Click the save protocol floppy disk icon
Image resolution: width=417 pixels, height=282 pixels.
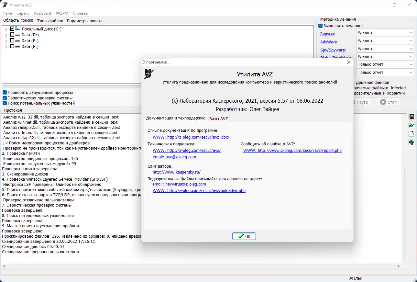[x=412, y=117]
